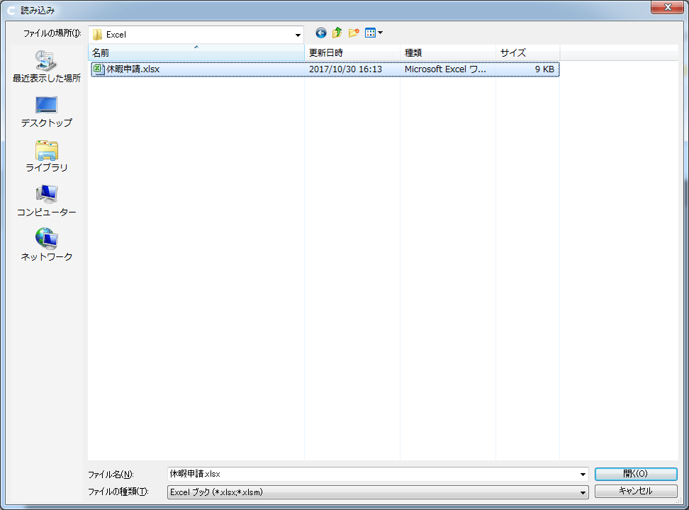Open Libraries in sidebar
689x510 pixels.
[x=47, y=157]
